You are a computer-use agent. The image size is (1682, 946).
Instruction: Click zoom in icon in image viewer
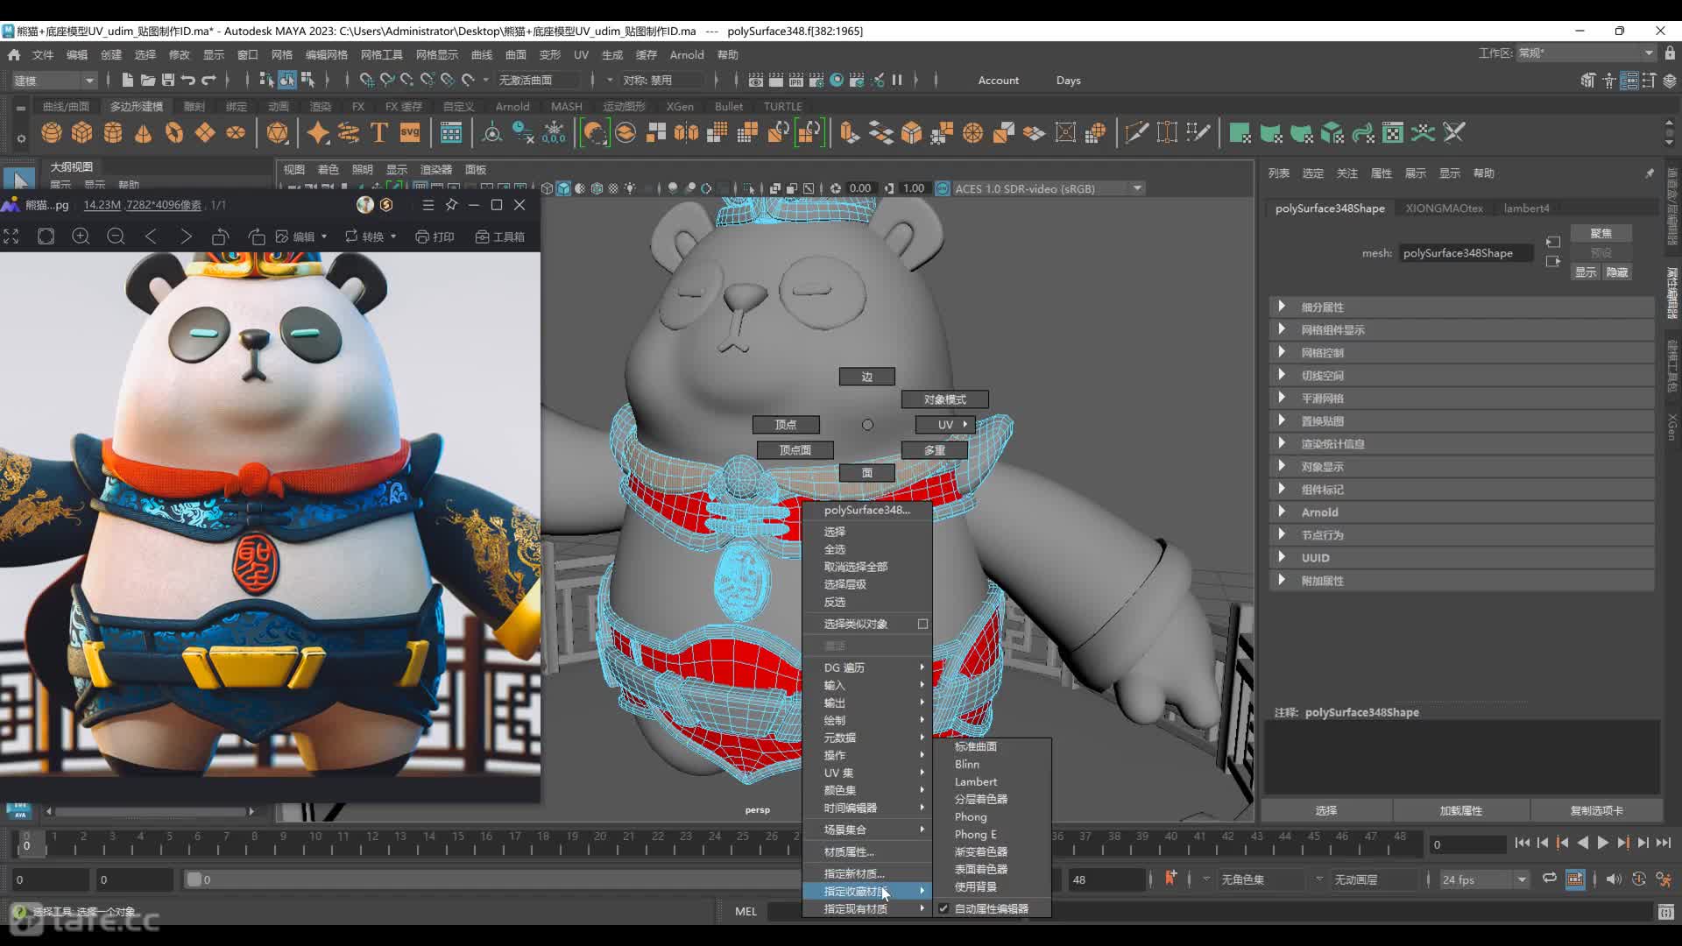point(81,236)
